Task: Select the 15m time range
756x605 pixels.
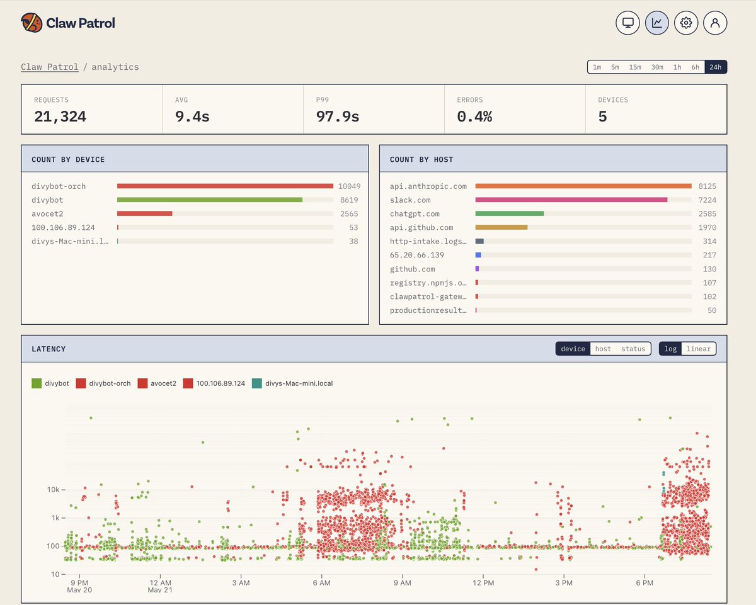Action: point(635,67)
